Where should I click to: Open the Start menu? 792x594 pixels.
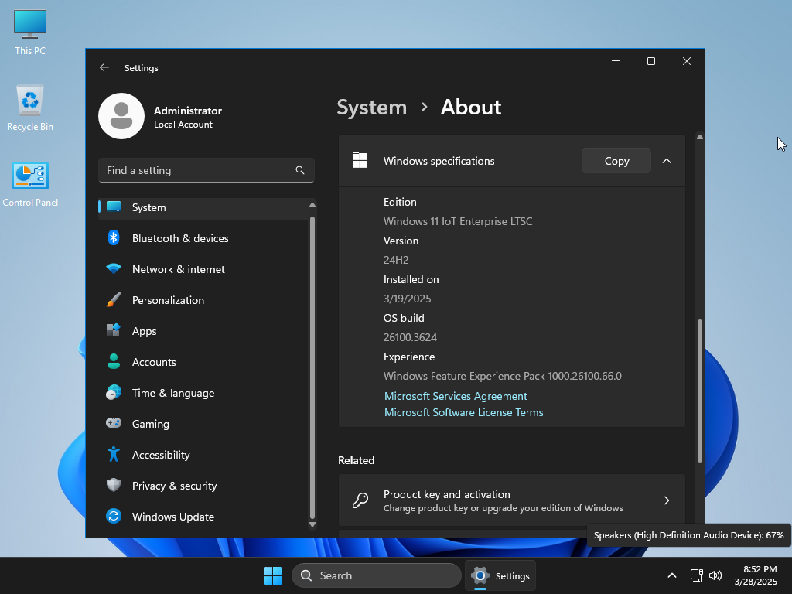pyautogui.click(x=273, y=575)
